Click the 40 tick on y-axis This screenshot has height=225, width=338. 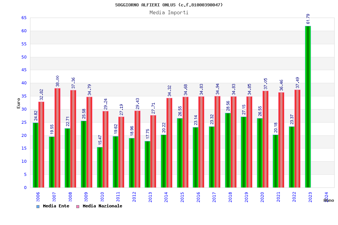(x=24, y=83)
